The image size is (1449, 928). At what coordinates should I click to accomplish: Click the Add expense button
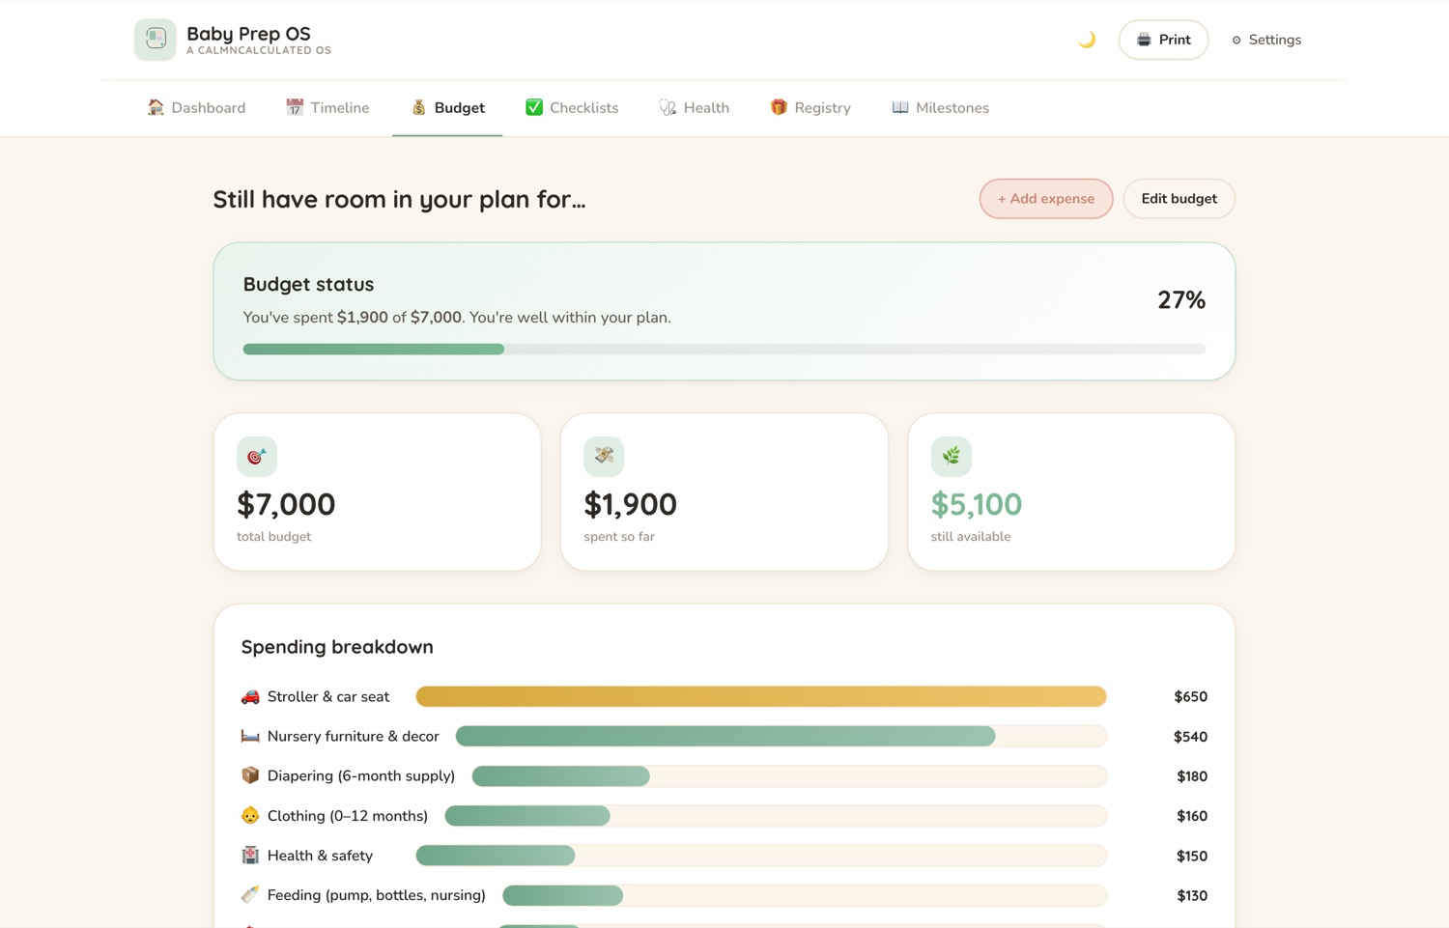(1046, 199)
